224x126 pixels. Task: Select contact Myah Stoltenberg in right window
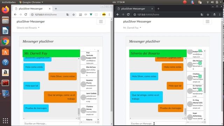tap(195, 116)
